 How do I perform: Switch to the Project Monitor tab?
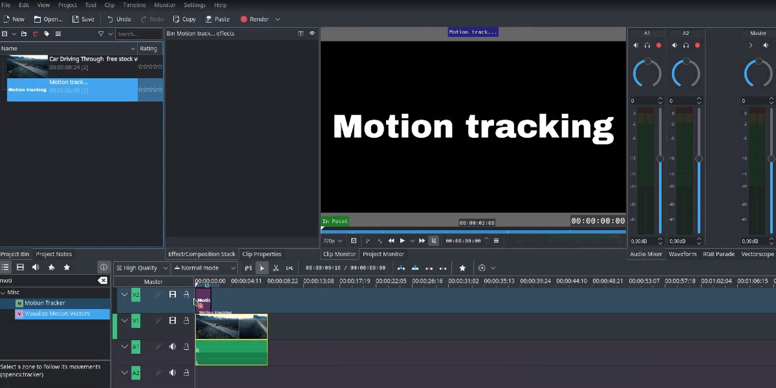pyautogui.click(x=383, y=254)
